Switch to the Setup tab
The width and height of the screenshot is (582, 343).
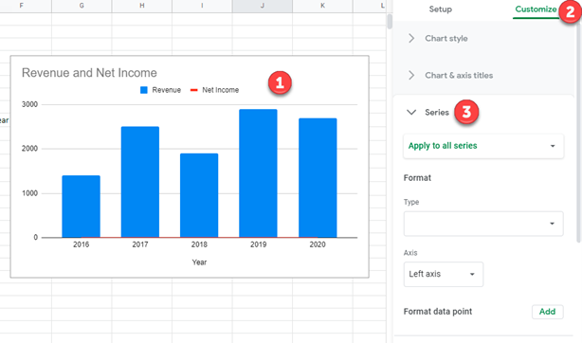tap(440, 9)
